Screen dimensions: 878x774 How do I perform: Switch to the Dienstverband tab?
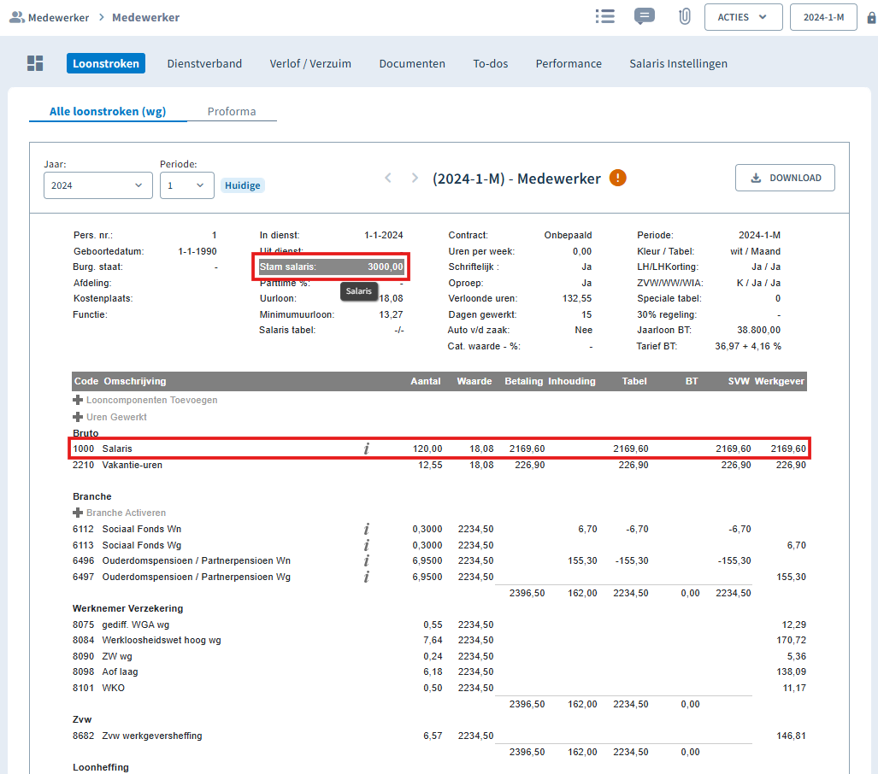tap(204, 64)
